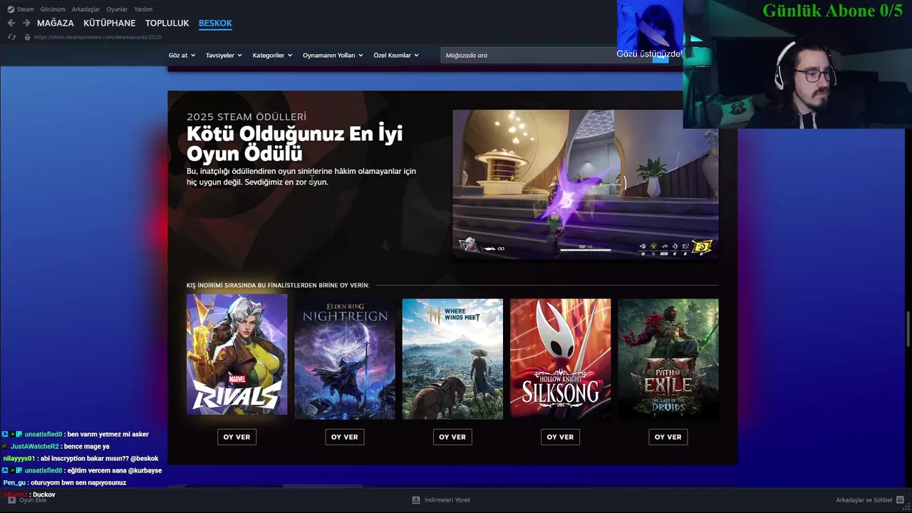912x513 pixels.
Task: Click the Oyun Ekle label
Action: (x=33, y=500)
